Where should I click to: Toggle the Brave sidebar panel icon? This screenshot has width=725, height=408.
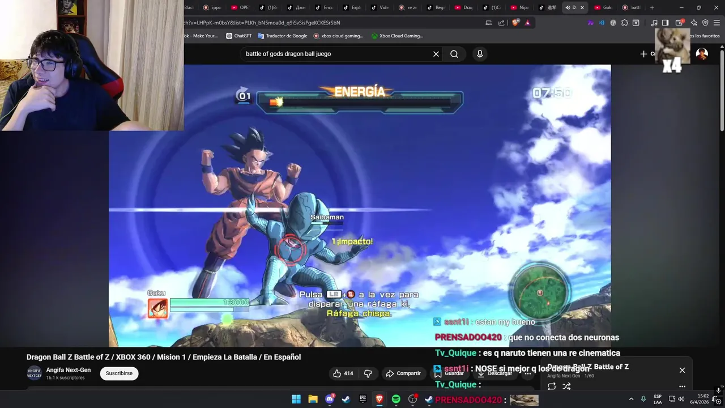coord(666,23)
